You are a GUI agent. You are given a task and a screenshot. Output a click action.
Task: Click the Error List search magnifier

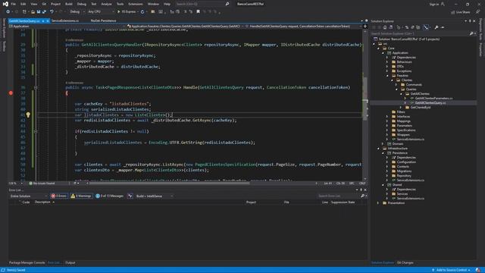click(x=362, y=196)
